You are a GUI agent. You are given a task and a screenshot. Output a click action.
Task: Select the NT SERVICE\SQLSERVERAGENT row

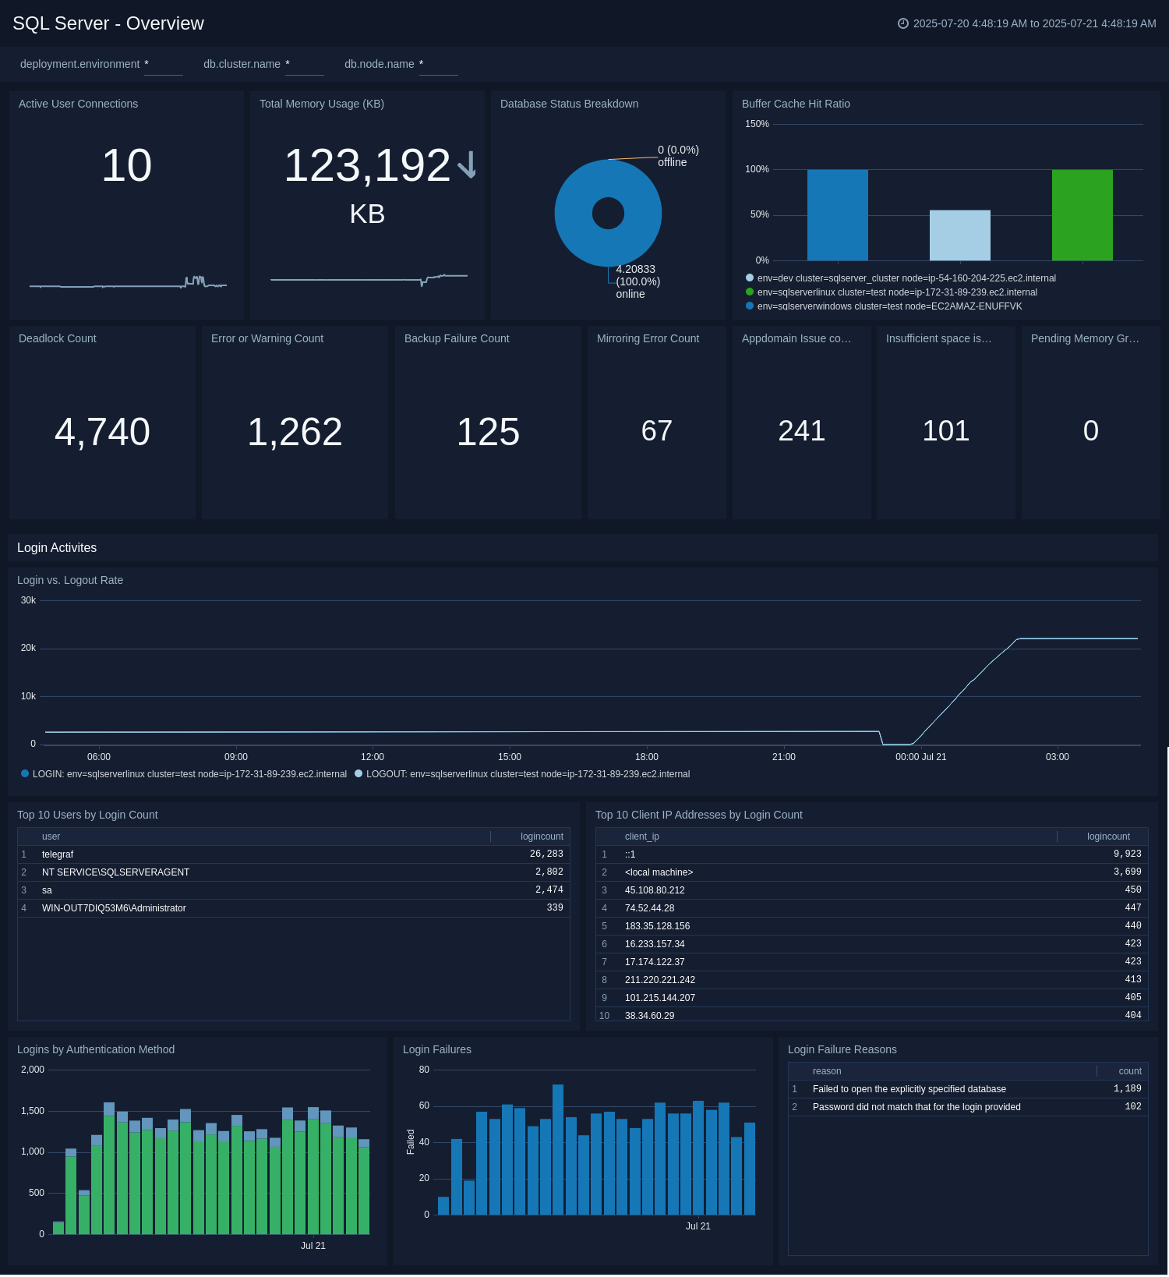point(294,872)
